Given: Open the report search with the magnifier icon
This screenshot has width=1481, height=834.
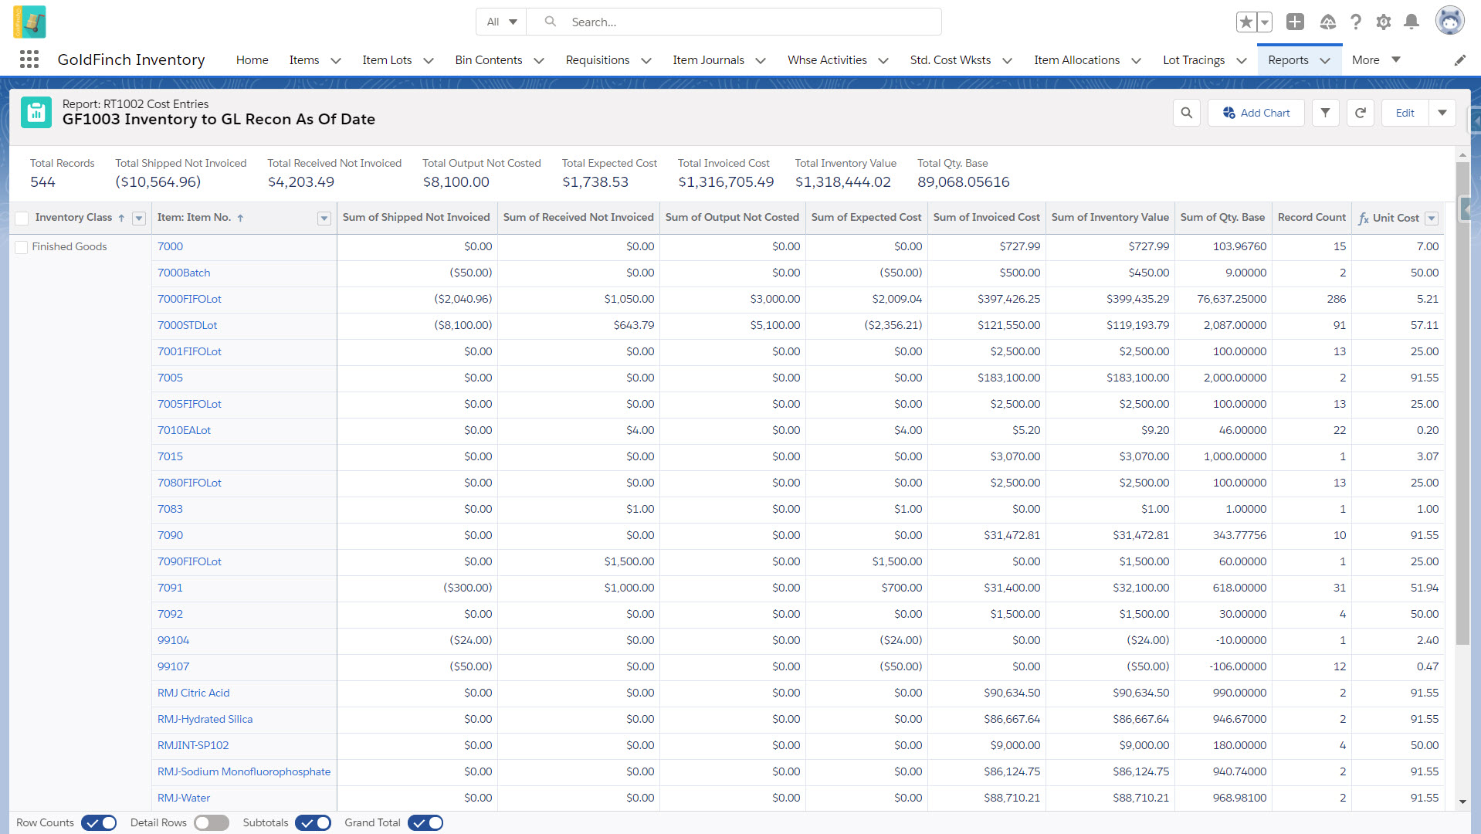Looking at the screenshot, I should click(x=1186, y=113).
